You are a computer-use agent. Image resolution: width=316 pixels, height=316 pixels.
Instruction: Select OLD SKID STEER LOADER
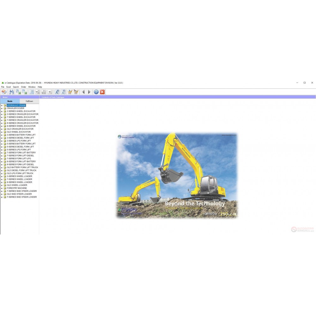point(19,194)
